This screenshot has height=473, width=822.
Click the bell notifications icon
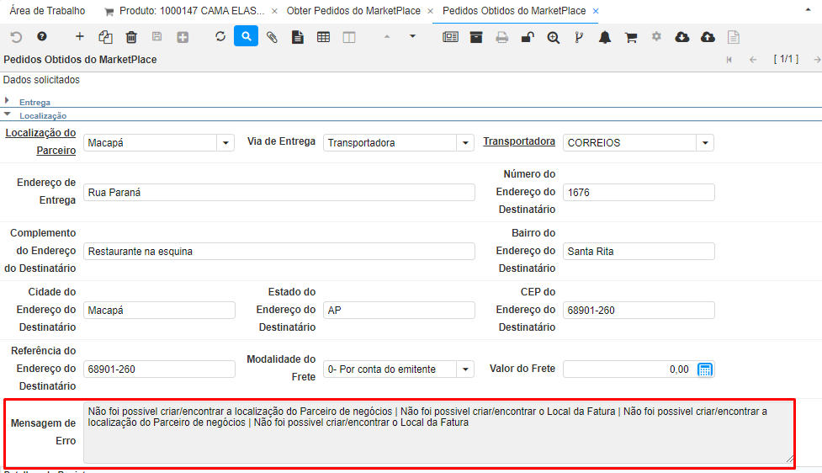click(x=605, y=37)
